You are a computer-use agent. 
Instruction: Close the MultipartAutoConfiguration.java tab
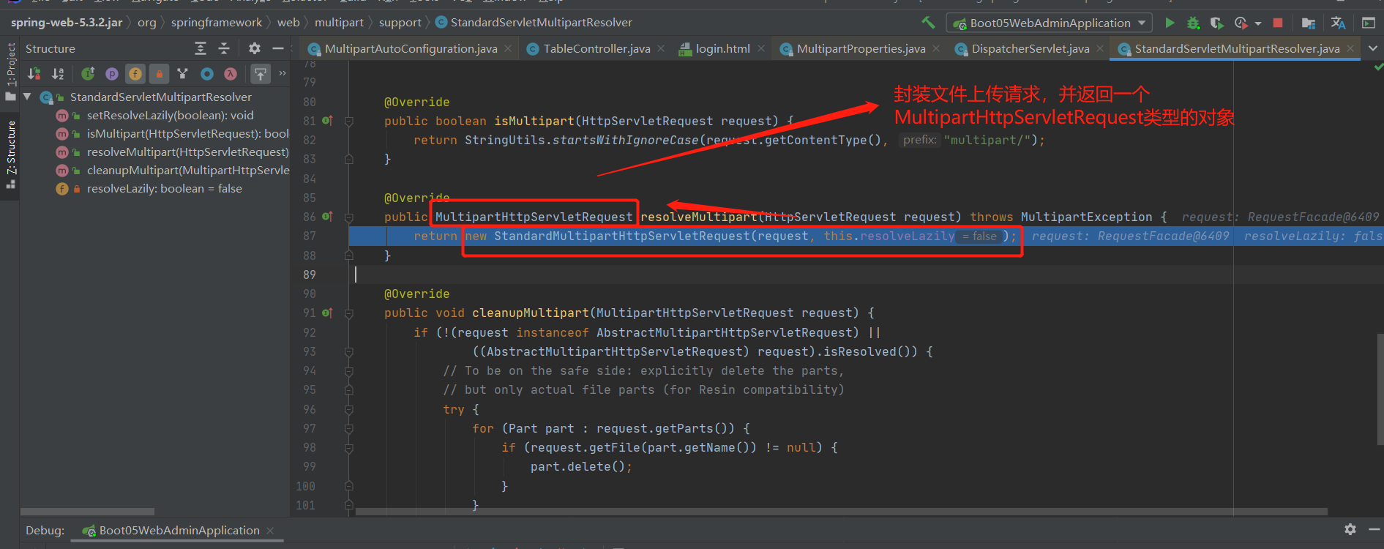point(508,48)
